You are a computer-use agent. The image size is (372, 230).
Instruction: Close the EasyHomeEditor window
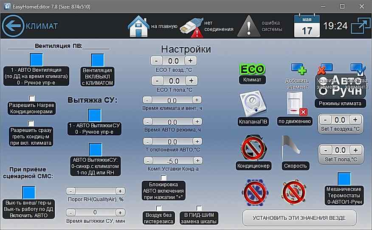361,6
